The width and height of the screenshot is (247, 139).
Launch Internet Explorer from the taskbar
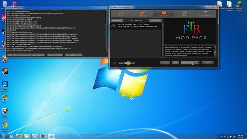click(11, 136)
